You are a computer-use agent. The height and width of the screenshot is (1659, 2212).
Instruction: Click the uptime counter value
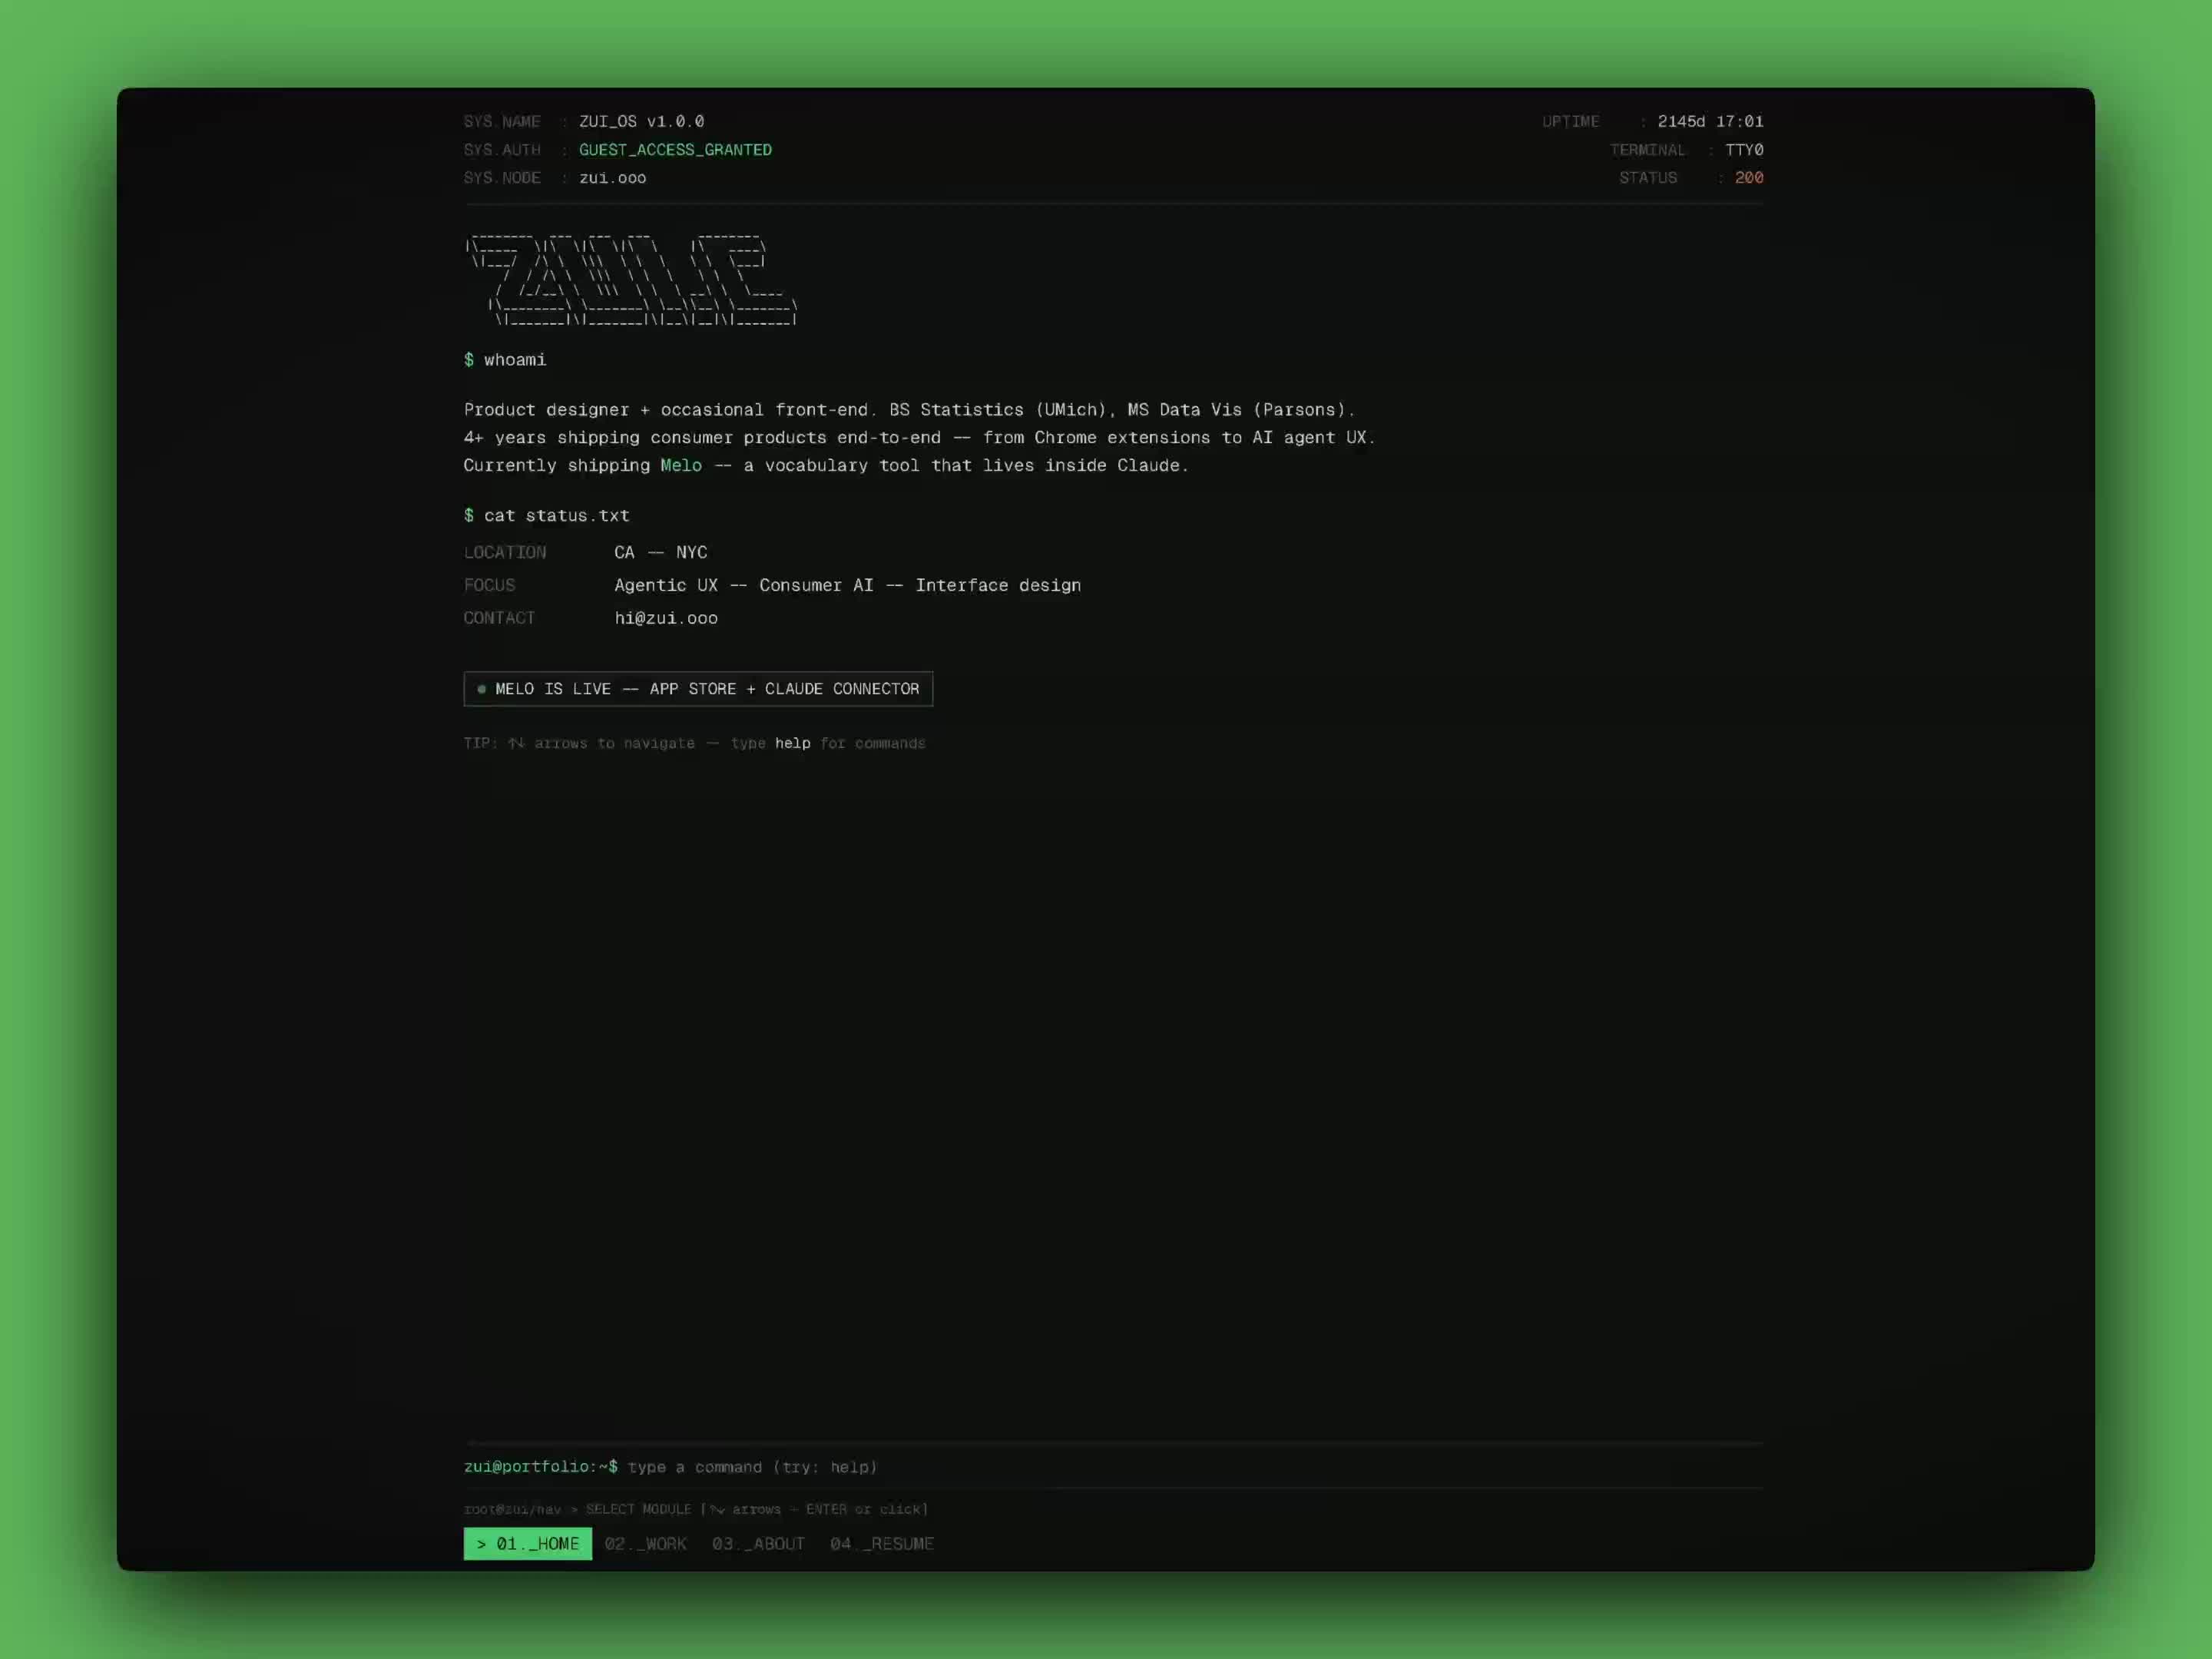[x=1710, y=121]
